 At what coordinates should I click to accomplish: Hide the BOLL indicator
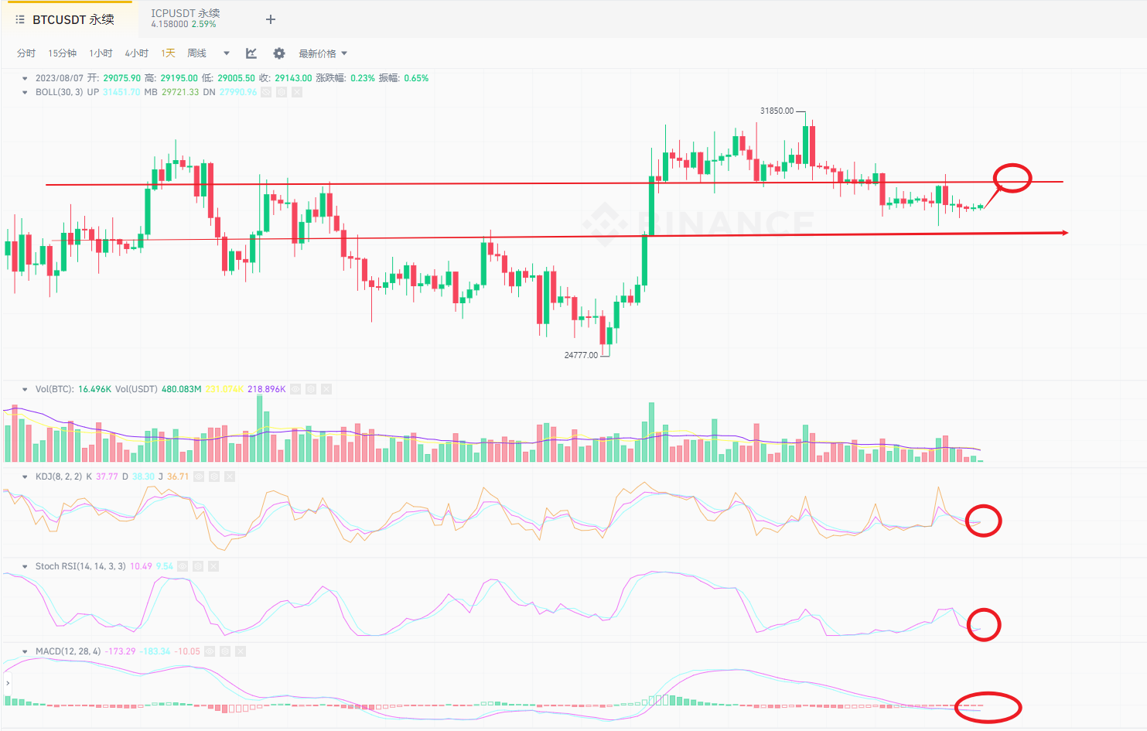(266, 92)
